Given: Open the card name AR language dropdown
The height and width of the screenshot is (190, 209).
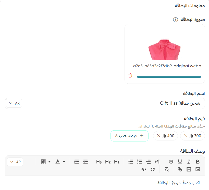Looking at the screenshot, I should click(14, 103).
